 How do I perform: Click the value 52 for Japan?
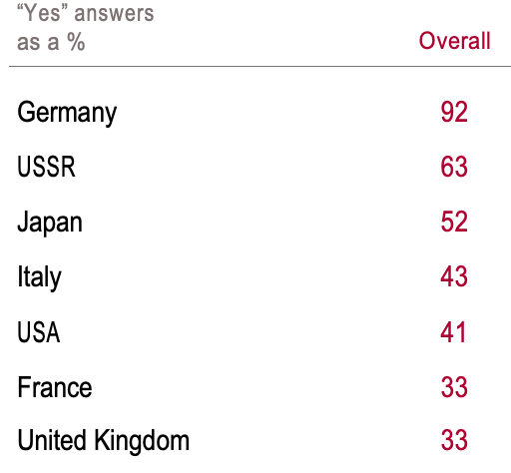[x=454, y=222]
